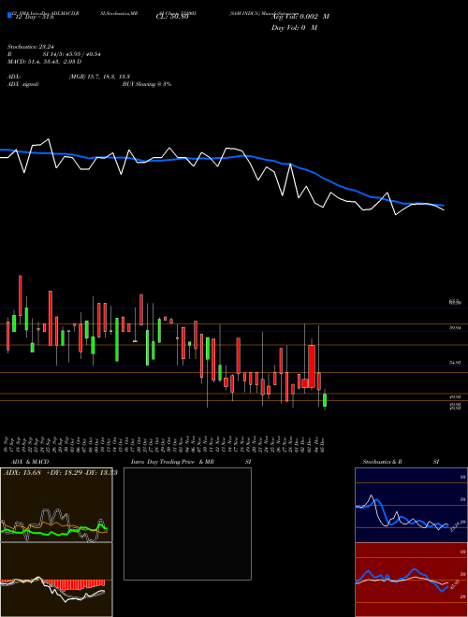
Task: Open the ADX & MACD panel title
Action: (30, 462)
